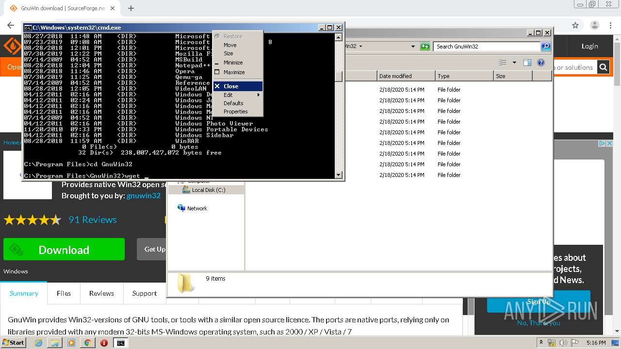Open the Explorer views dropdown arrow
The image size is (621, 349).
(x=514, y=63)
